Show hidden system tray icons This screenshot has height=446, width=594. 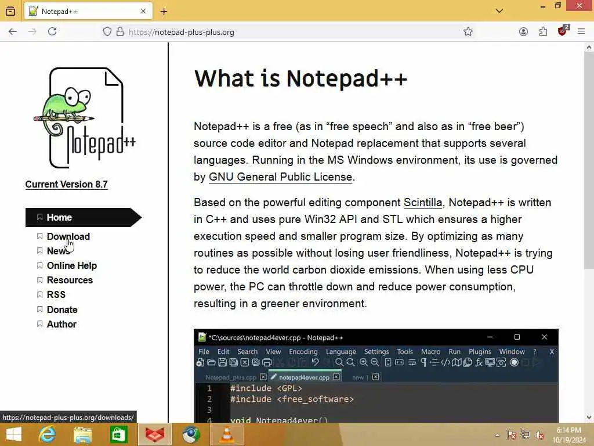click(x=497, y=435)
